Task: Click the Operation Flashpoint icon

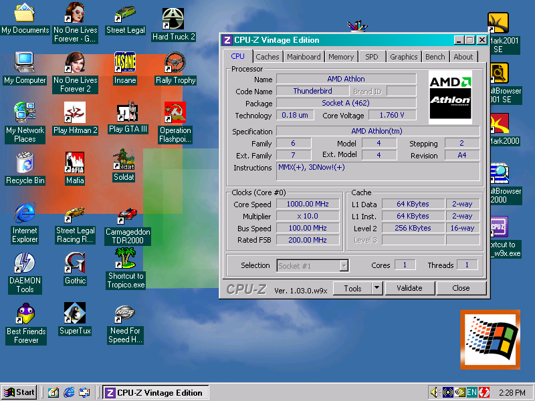Action: [x=175, y=113]
